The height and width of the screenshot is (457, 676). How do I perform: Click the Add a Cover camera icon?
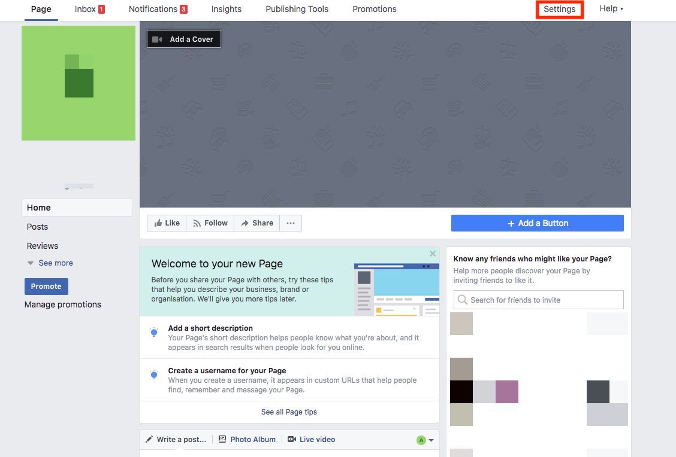click(x=156, y=39)
